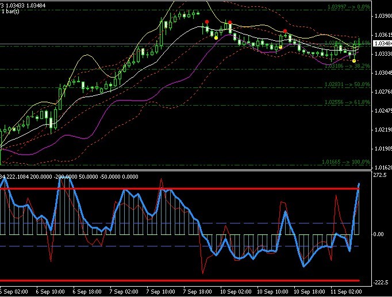Click the 1.03997 --> 0.0% Fibonacci label

click(x=349, y=7)
